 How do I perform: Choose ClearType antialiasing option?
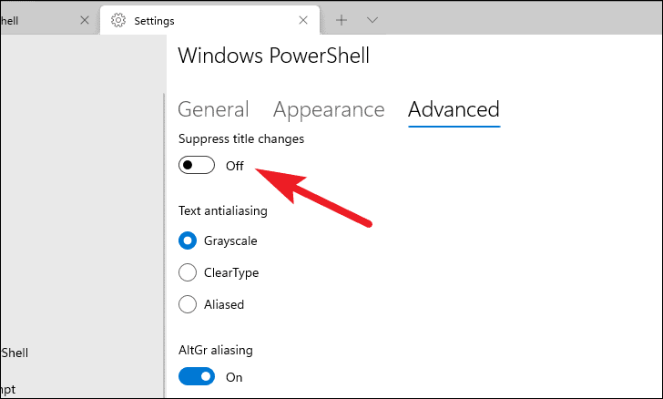click(x=188, y=272)
